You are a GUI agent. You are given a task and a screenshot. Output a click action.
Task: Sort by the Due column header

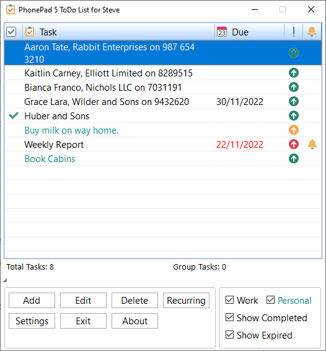249,32
